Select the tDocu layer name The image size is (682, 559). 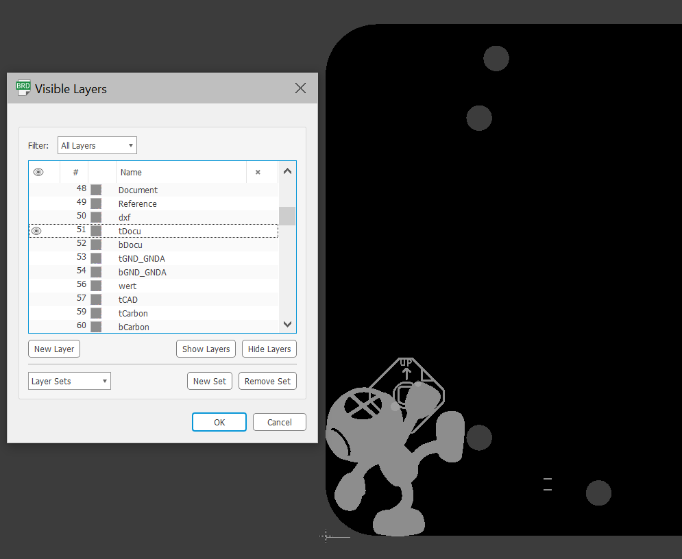[x=130, y=232]
